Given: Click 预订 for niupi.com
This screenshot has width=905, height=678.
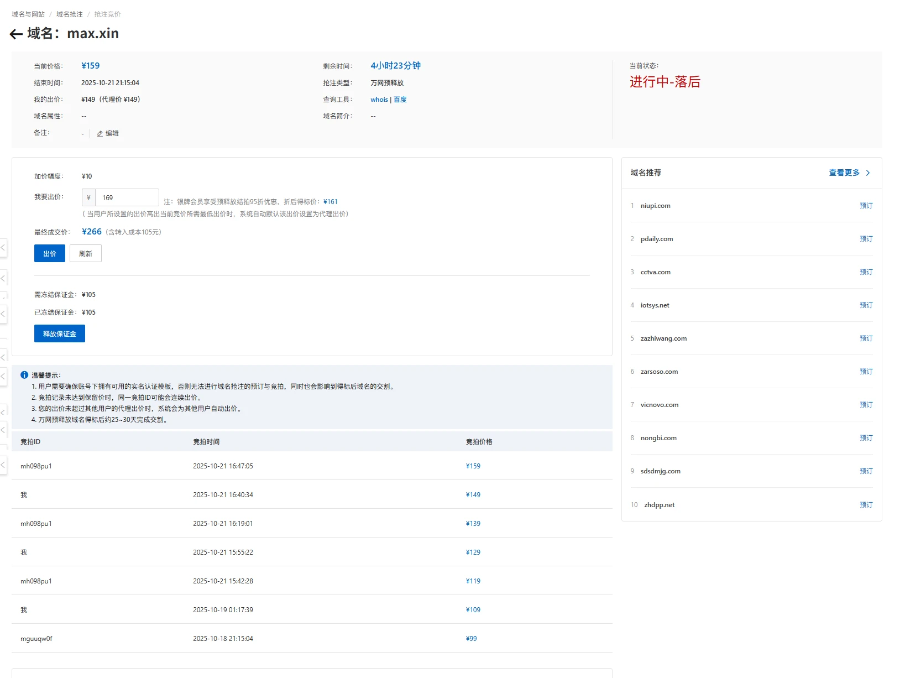Looking at the screenshot, I should (866, 206).
